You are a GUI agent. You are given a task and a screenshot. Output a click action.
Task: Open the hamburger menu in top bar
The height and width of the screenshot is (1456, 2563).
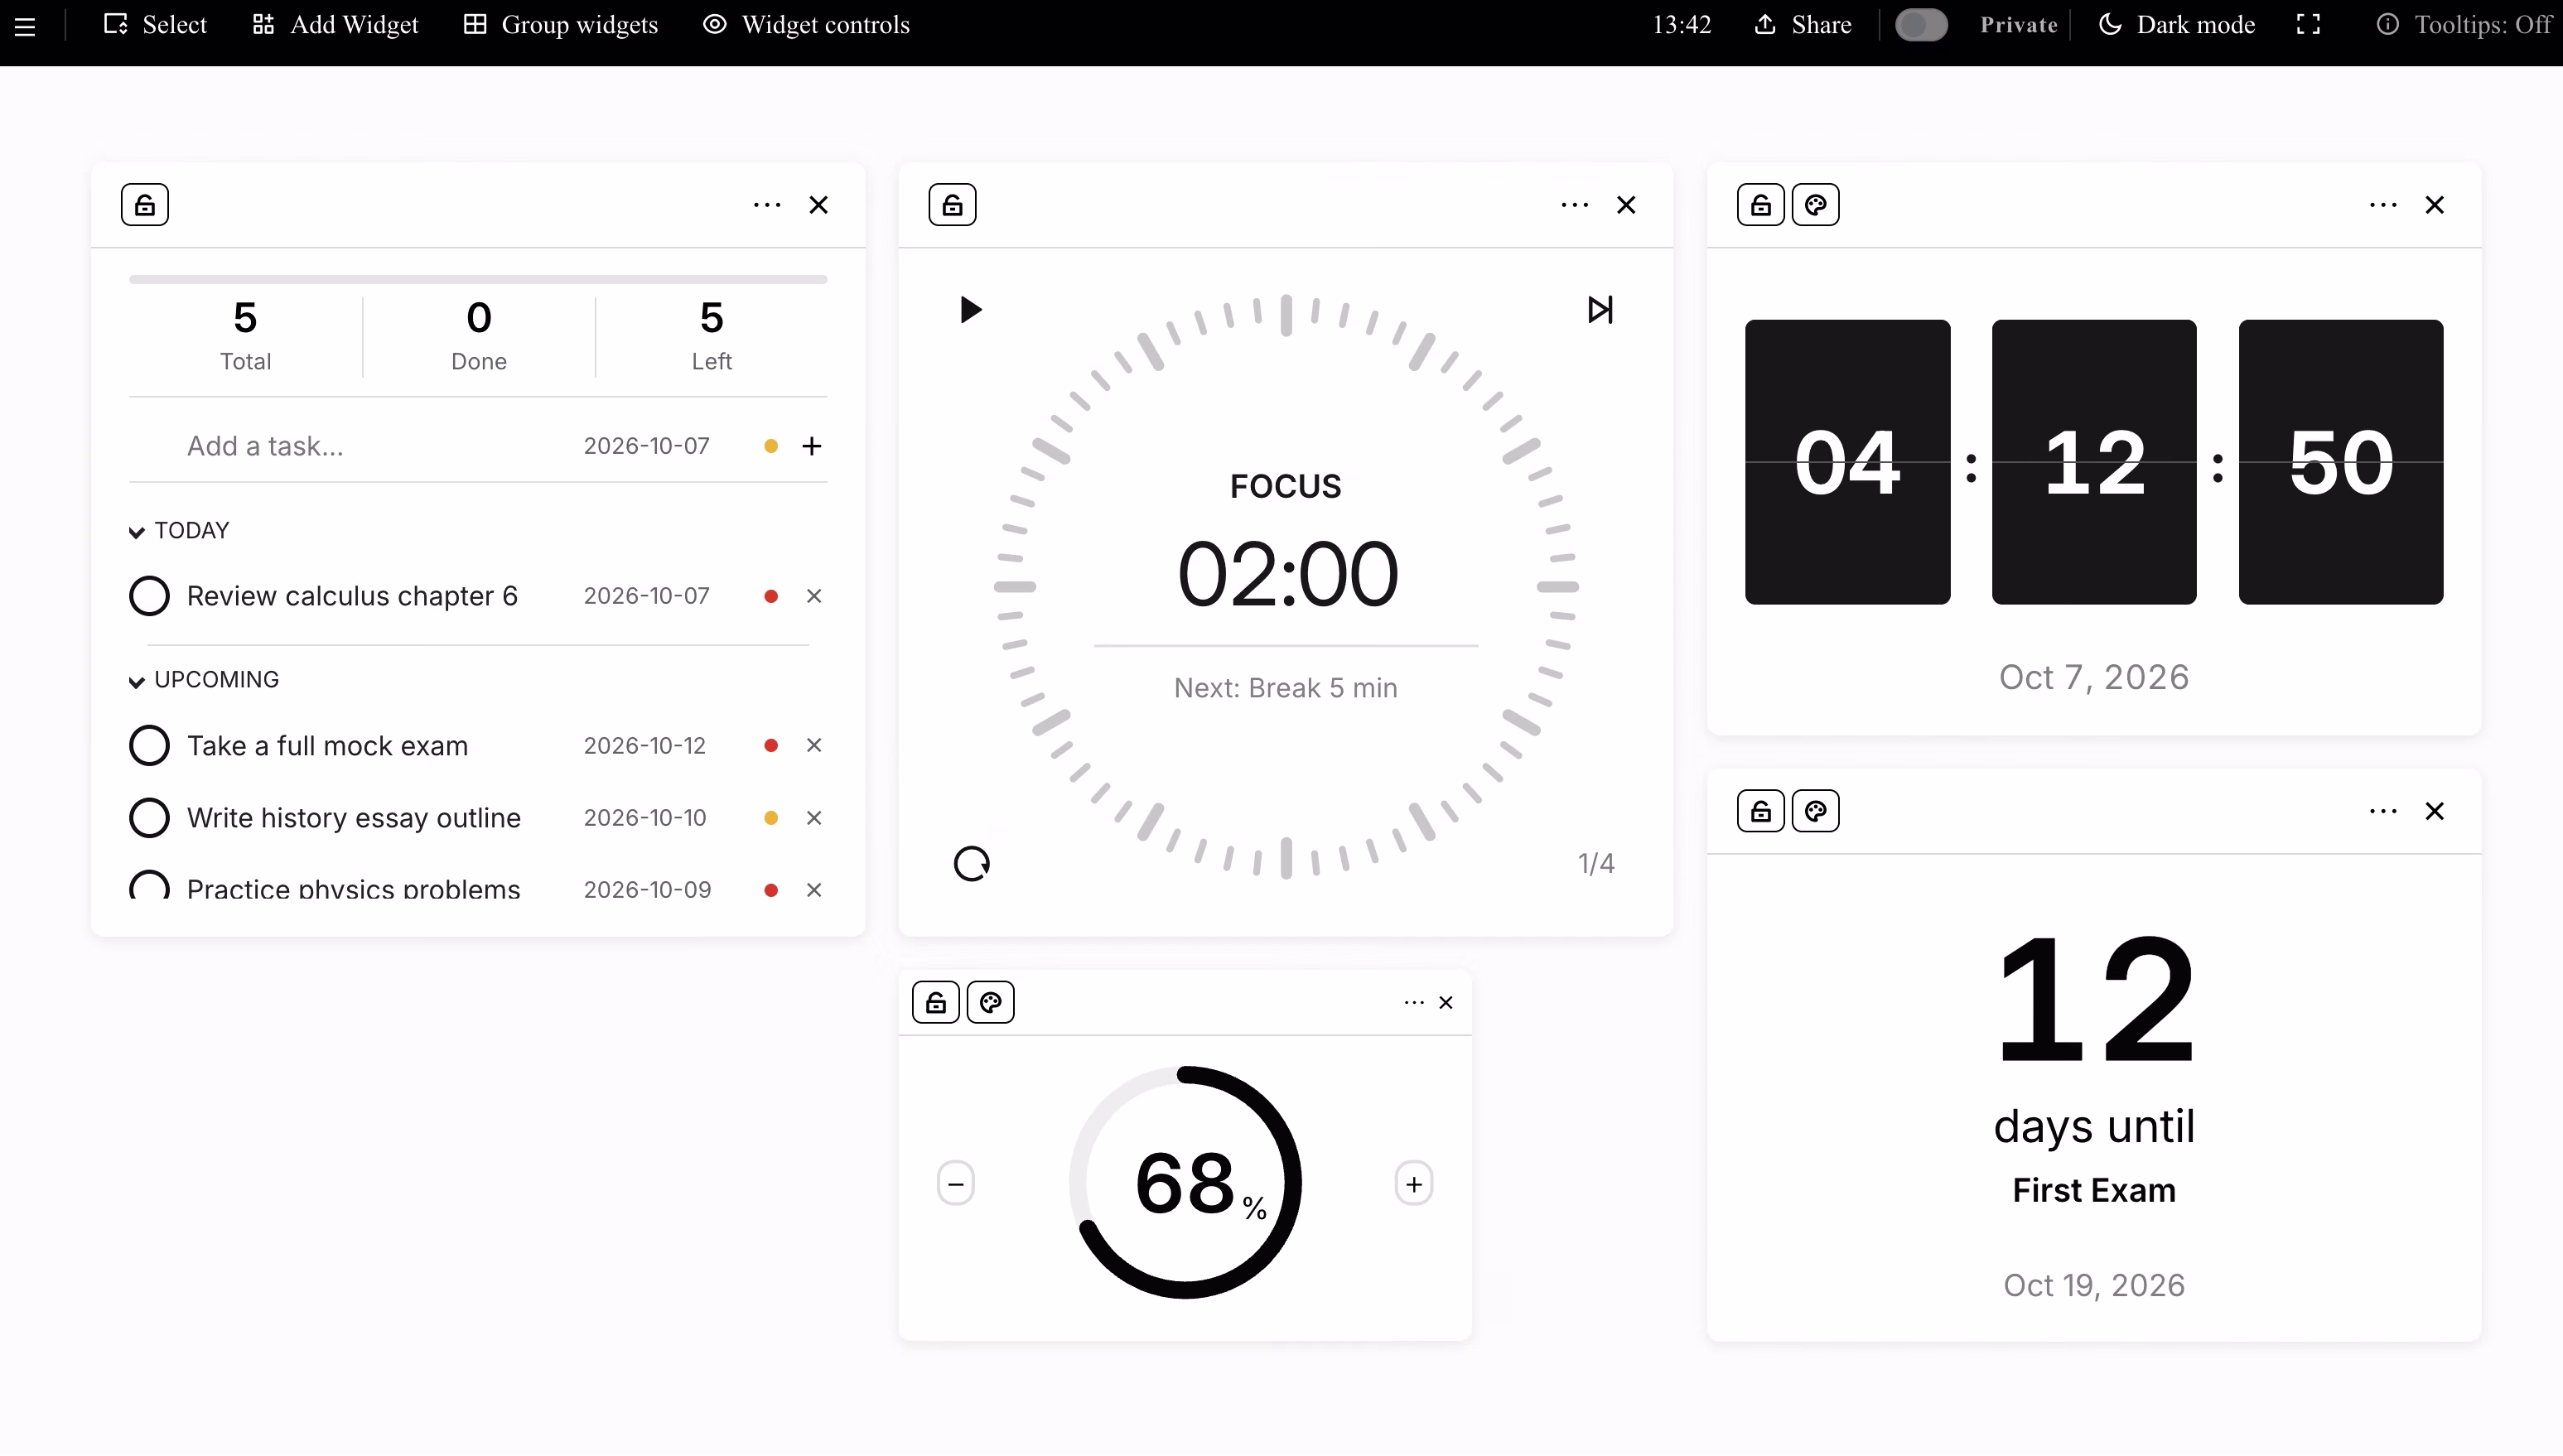(x=25, y=26)
